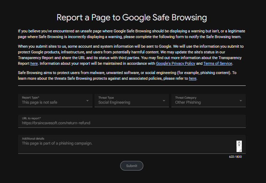Open the Threat Category dropdown
266x183 pixels.
coord(208,101)
